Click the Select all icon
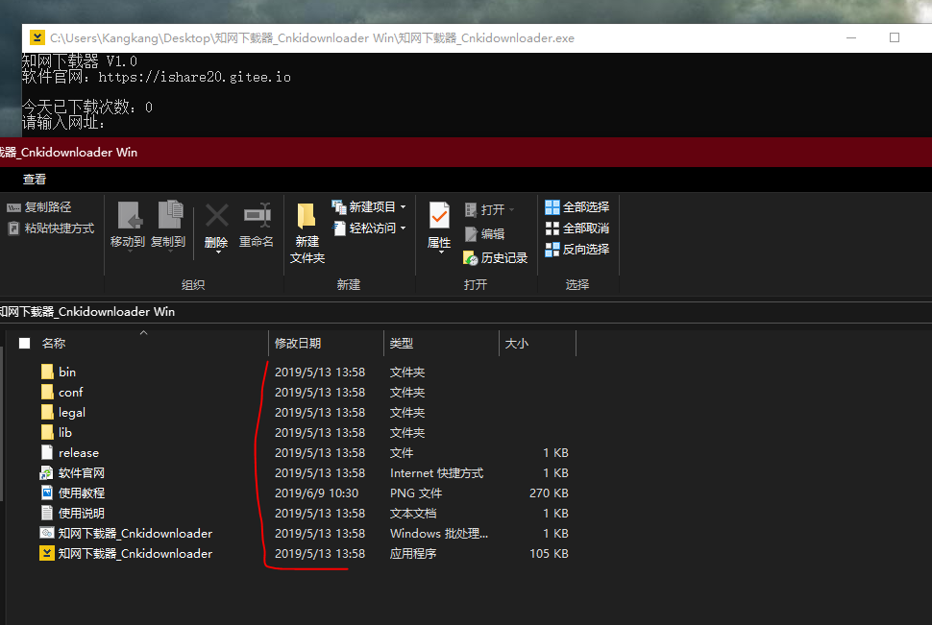Viewport: 932px width, 625px height. click(552, 207)
